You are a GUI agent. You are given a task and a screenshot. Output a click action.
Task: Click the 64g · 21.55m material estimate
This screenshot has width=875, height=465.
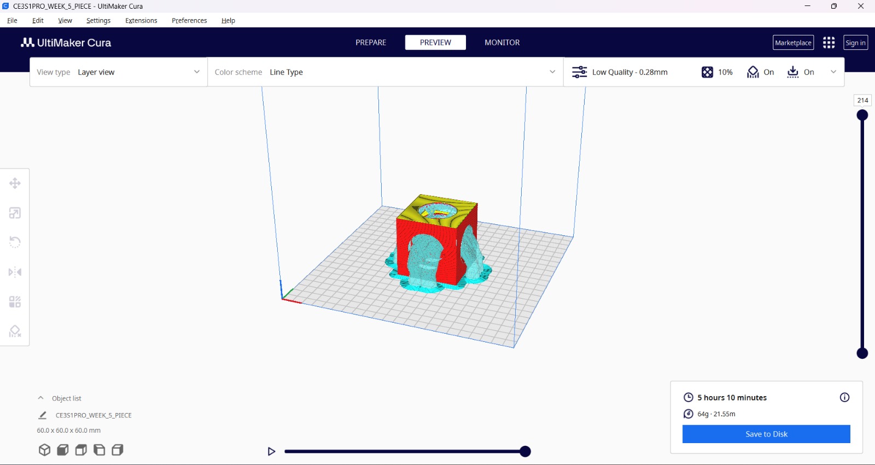coord(716,414)
